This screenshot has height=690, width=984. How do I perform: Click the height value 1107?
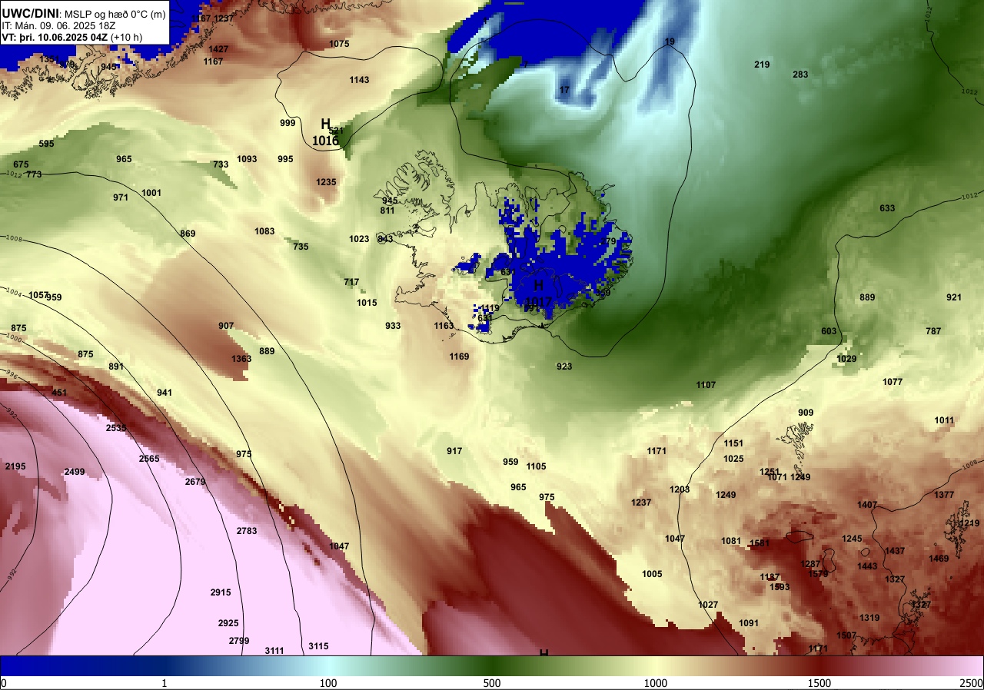pos(706,385)
